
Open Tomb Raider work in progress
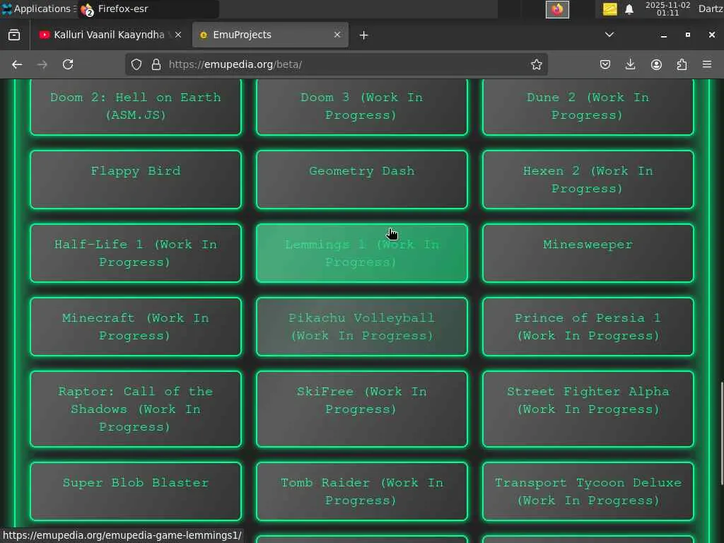[361, 491]
